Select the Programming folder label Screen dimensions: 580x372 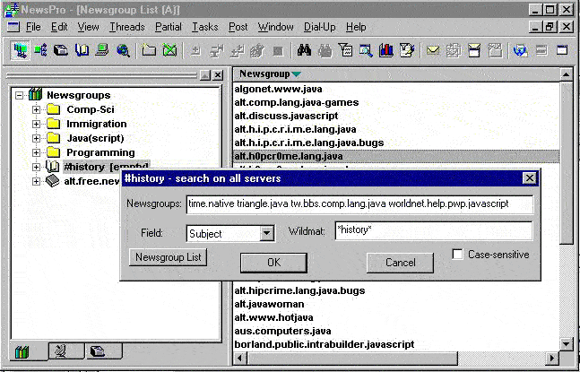100,152
